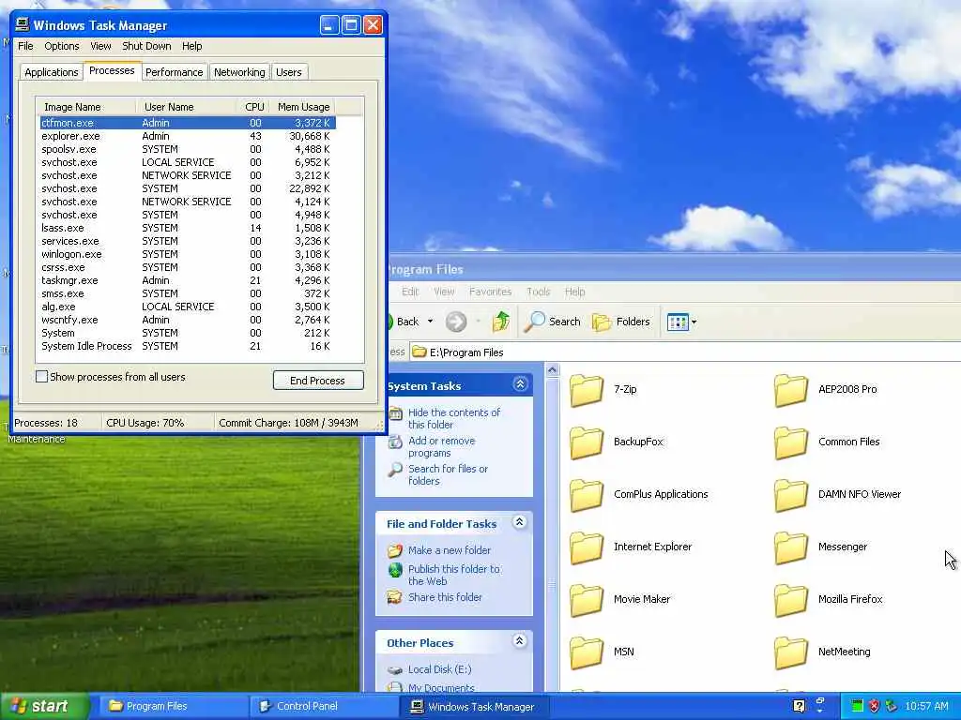
Task: Collapse the File and Folder Tasks panel
Action: click(520, 522)
